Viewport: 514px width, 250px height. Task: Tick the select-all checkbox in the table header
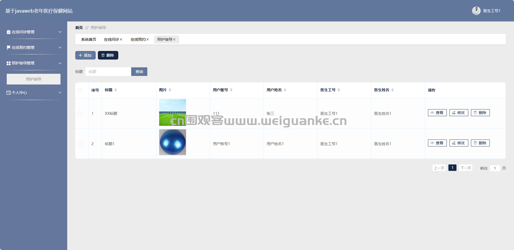[x=80, y=90]
